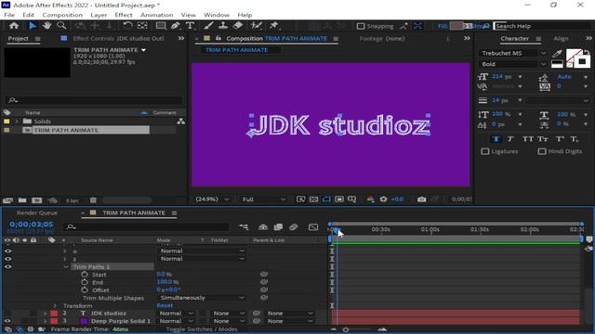Toggle visibility of Deep Purple Solid 1 layer
Image resolution: width=595 pixels, height=334 pixels.
7,321
